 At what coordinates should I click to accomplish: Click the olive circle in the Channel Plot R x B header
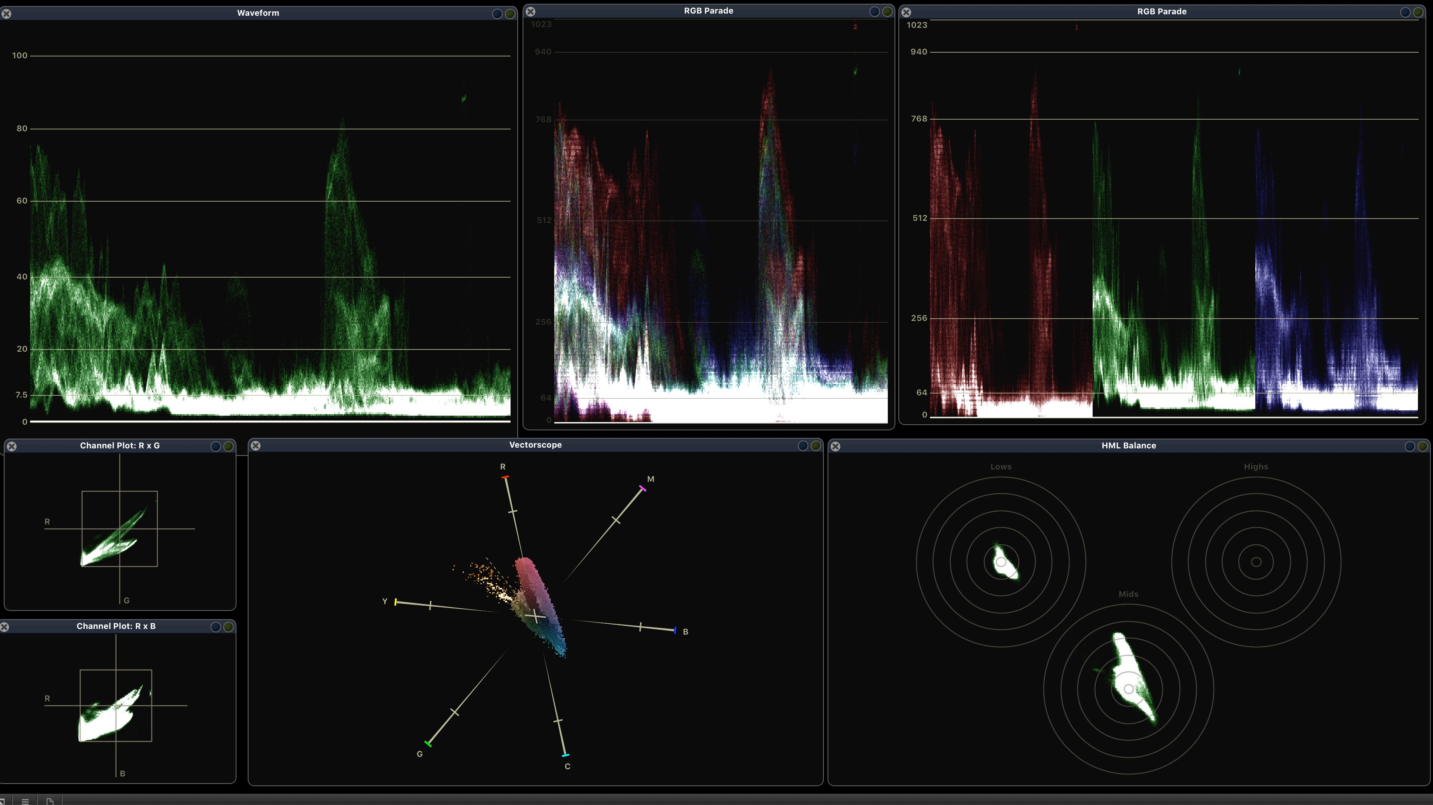pyautogui.click(x=228, y=627)
